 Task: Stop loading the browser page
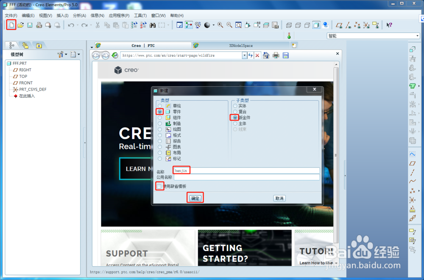tap(257, 55)
